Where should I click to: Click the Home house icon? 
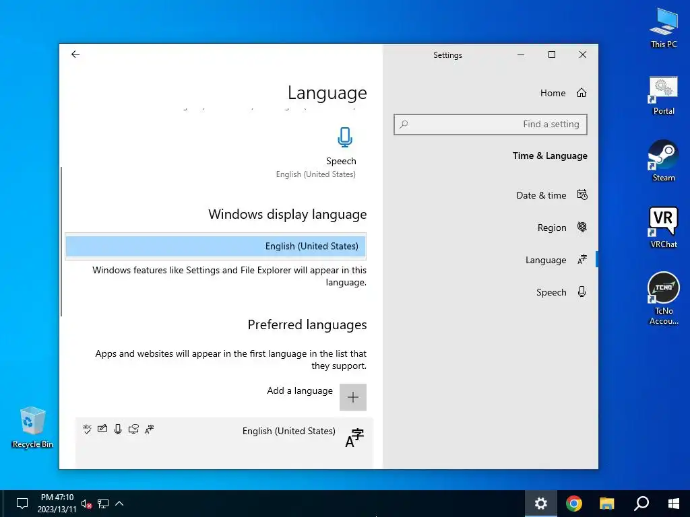pyautogui.click(x=582, y=93)
